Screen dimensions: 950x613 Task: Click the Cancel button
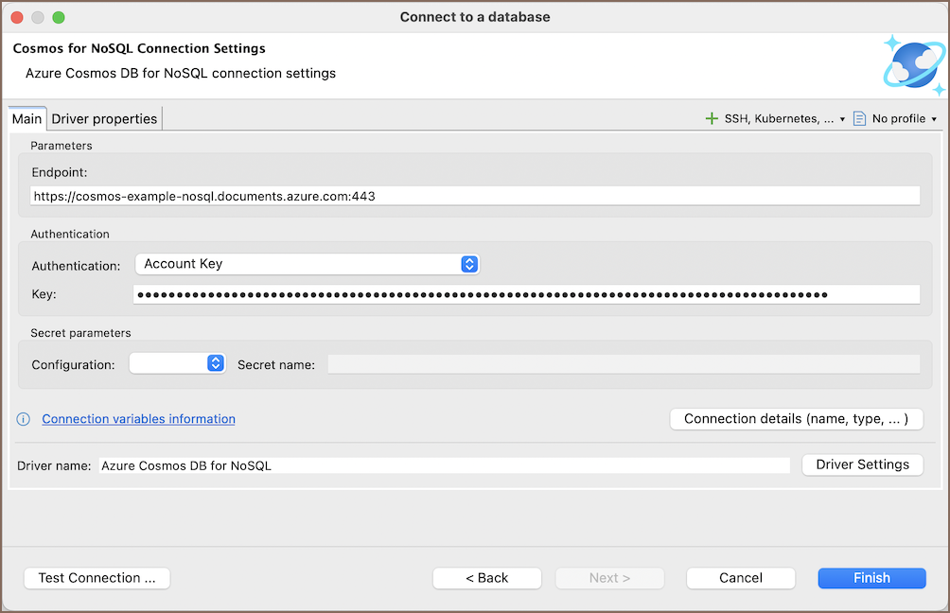coord(740,578)
